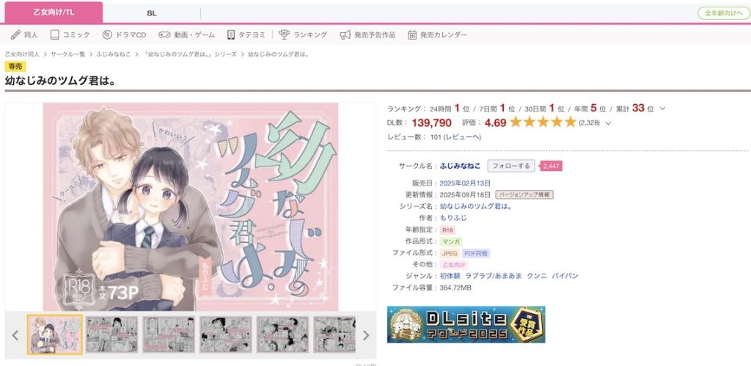This screenshot has height=366, width=751.
Task: Open the 同人 pencil icon category
Action: [x=16, y=34]
